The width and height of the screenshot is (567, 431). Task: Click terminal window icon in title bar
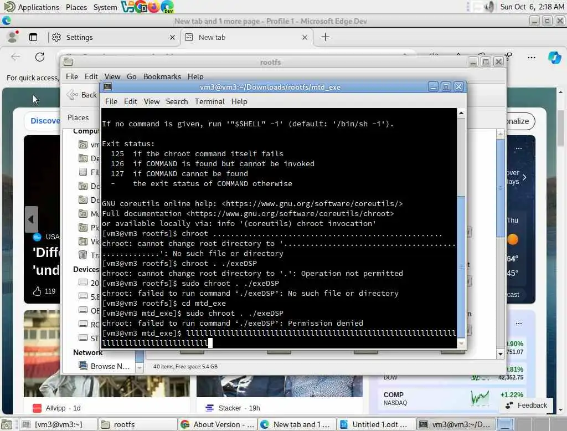(x=107, y=87)
